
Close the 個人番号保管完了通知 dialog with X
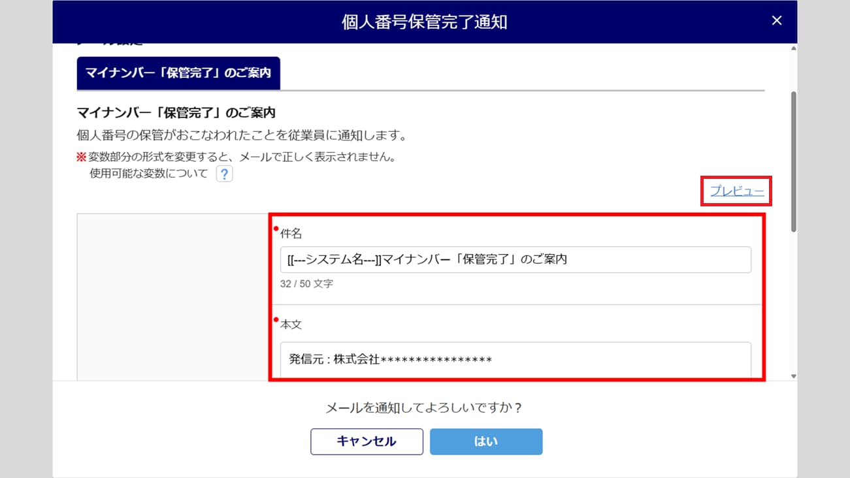click(x=776, y=21)
